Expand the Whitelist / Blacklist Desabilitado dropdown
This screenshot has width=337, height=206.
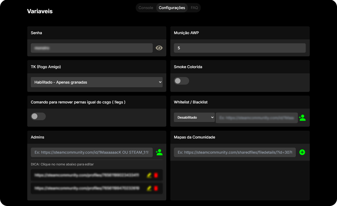(194, 118)
